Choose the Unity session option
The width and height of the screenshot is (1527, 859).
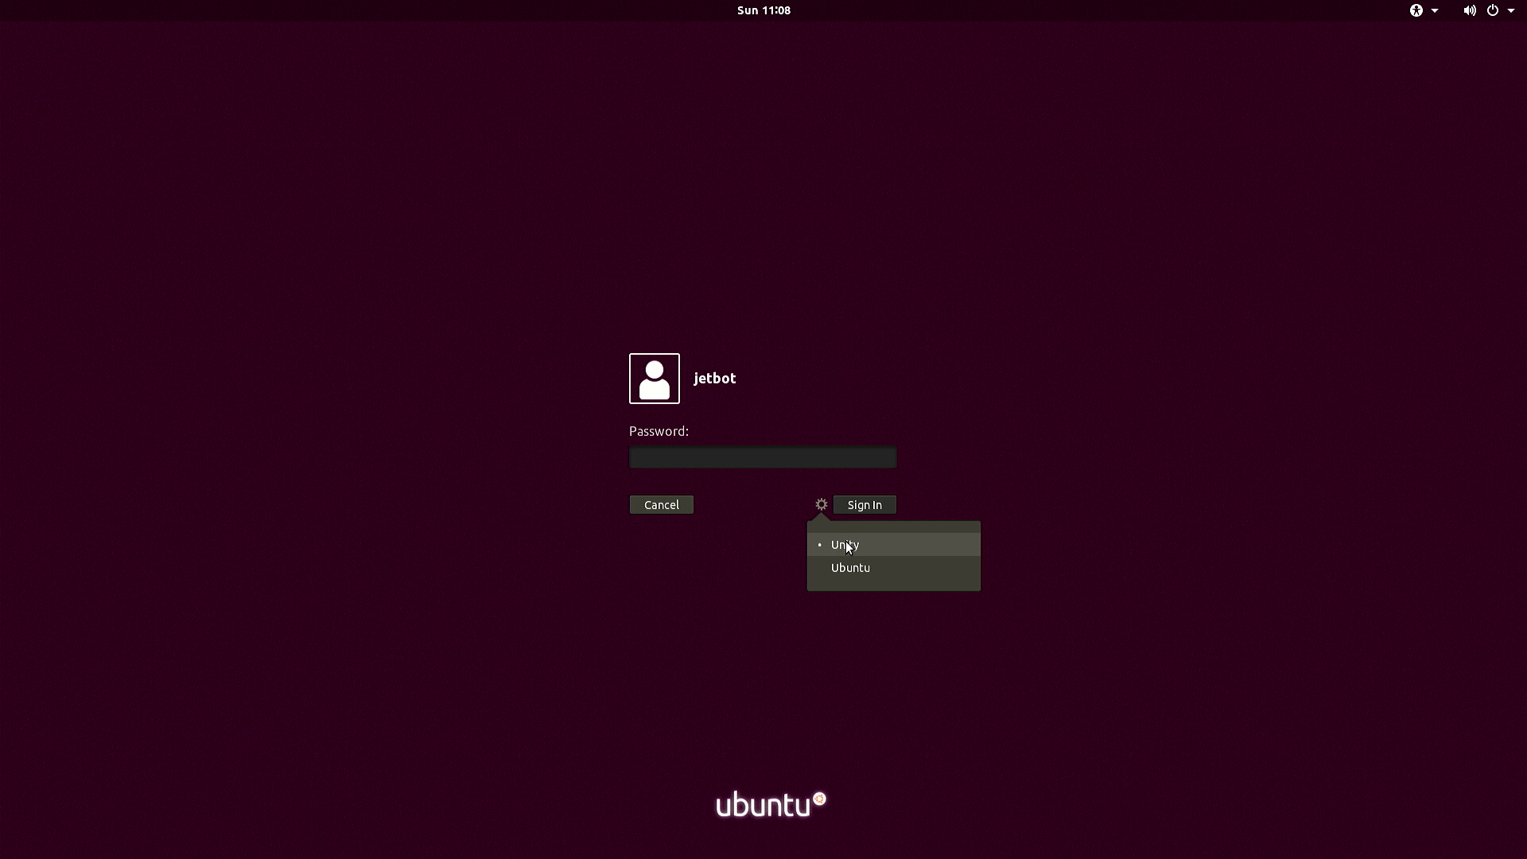point(894,545)
